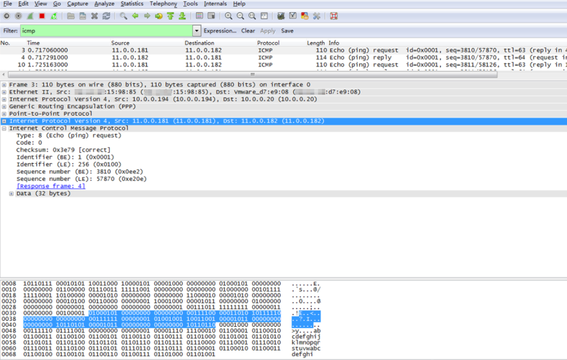Open the Analyze menu
This screenshot has height=360, width=567.
point(104,4)
